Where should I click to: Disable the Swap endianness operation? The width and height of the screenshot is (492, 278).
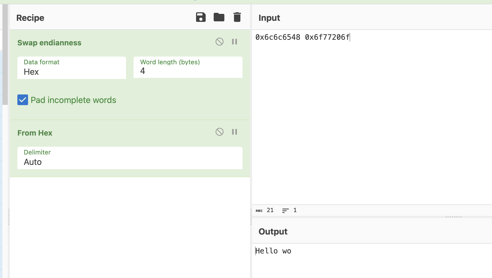[219, 42]
